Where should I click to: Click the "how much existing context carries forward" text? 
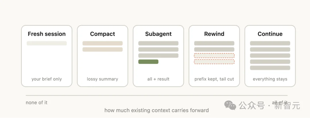(x=156, y=110)
